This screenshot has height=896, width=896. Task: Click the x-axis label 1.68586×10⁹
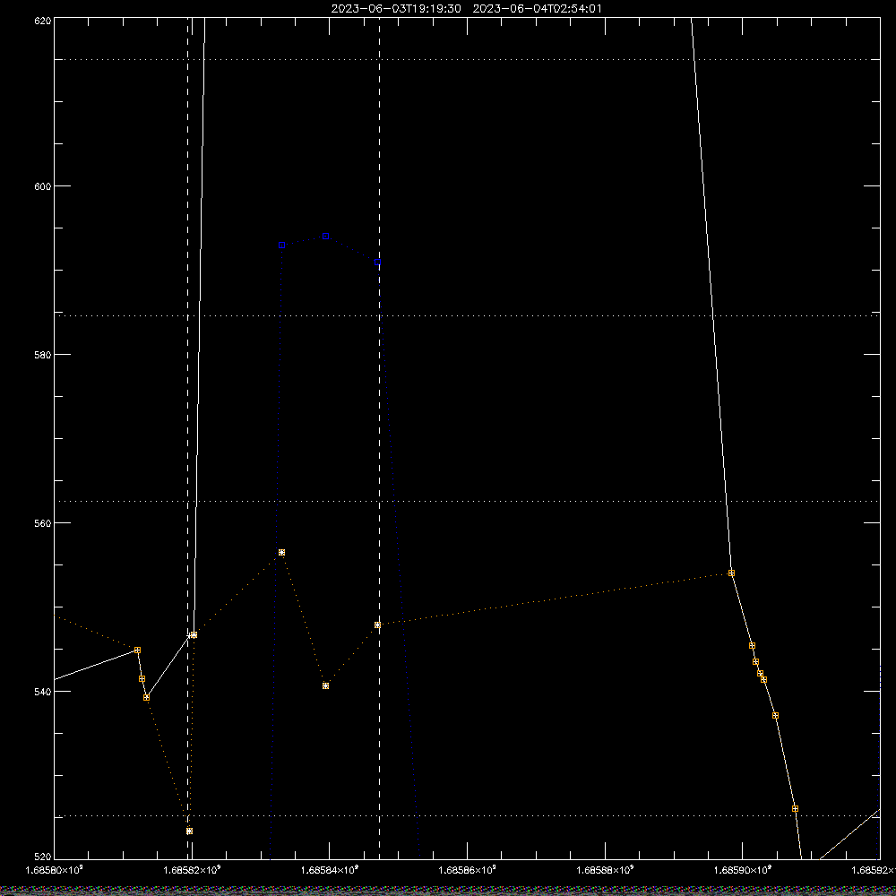click(x=468, y=870)
